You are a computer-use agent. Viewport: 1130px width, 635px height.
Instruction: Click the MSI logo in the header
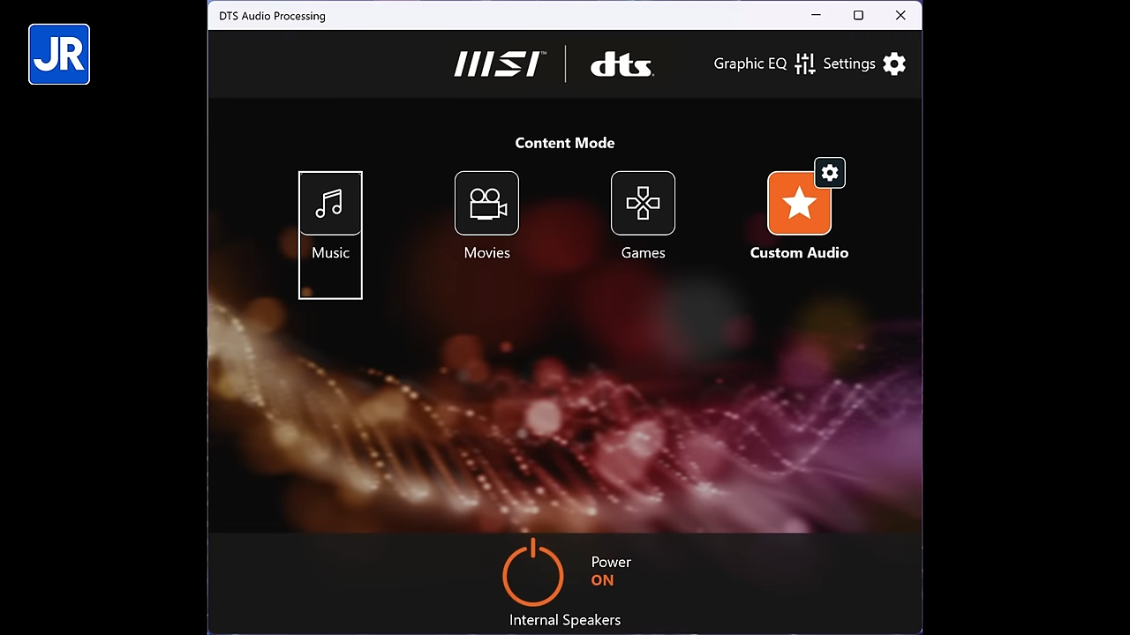point(499,63)
